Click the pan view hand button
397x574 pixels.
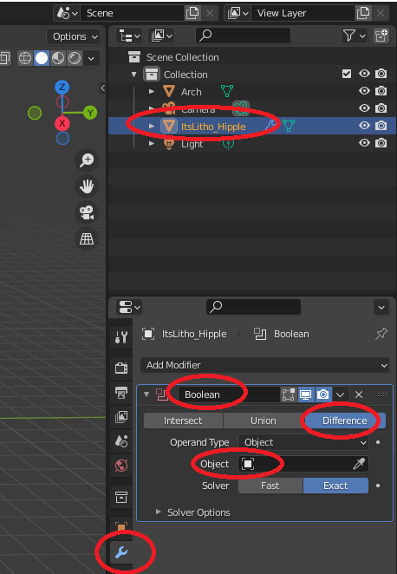pyautogui.click(x=87, y=186)
